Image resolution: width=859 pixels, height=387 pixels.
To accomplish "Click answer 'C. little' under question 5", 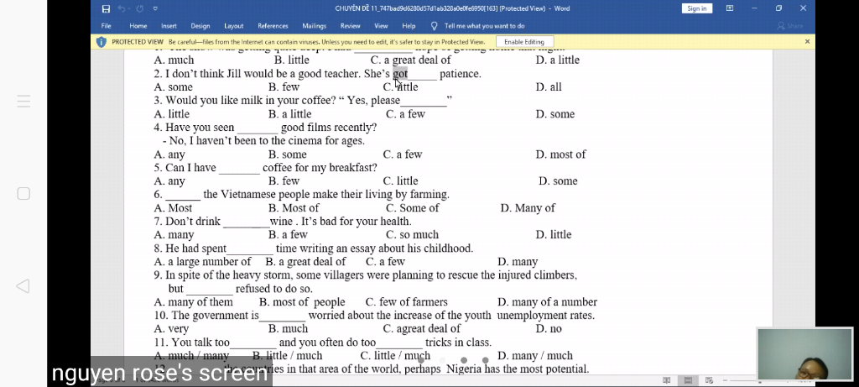I will [x=400, y=180].
